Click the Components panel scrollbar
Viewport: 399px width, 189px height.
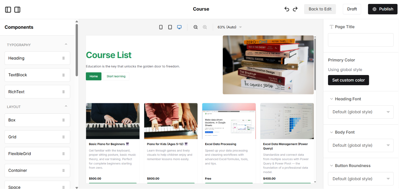click(x=77, y=50)
